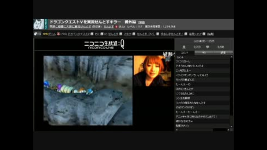Open the アキラ tag link
The image size is (267, 150).
(x=128, y=34)
